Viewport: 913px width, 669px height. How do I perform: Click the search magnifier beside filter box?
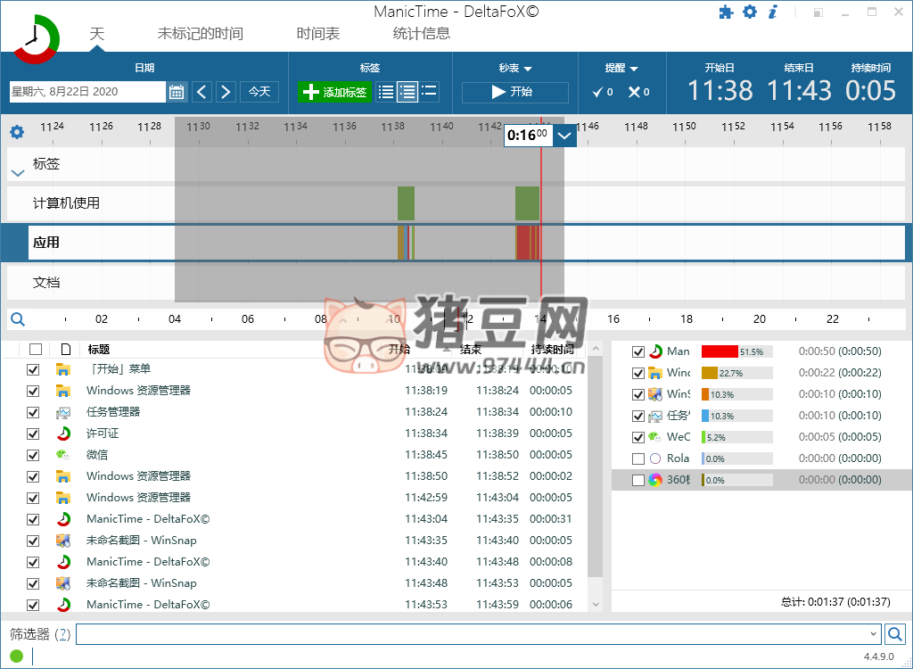[x=895, y=634]
